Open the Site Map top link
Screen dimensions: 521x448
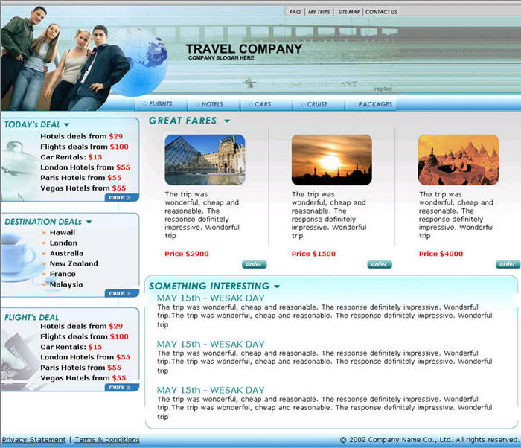coord(348,12)
